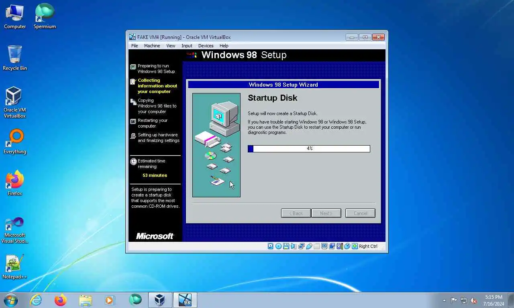The height and width of the screenshot is (308, 514).
Task: Click the "Right Ctrl" host key label
Action: coord(368,246)
